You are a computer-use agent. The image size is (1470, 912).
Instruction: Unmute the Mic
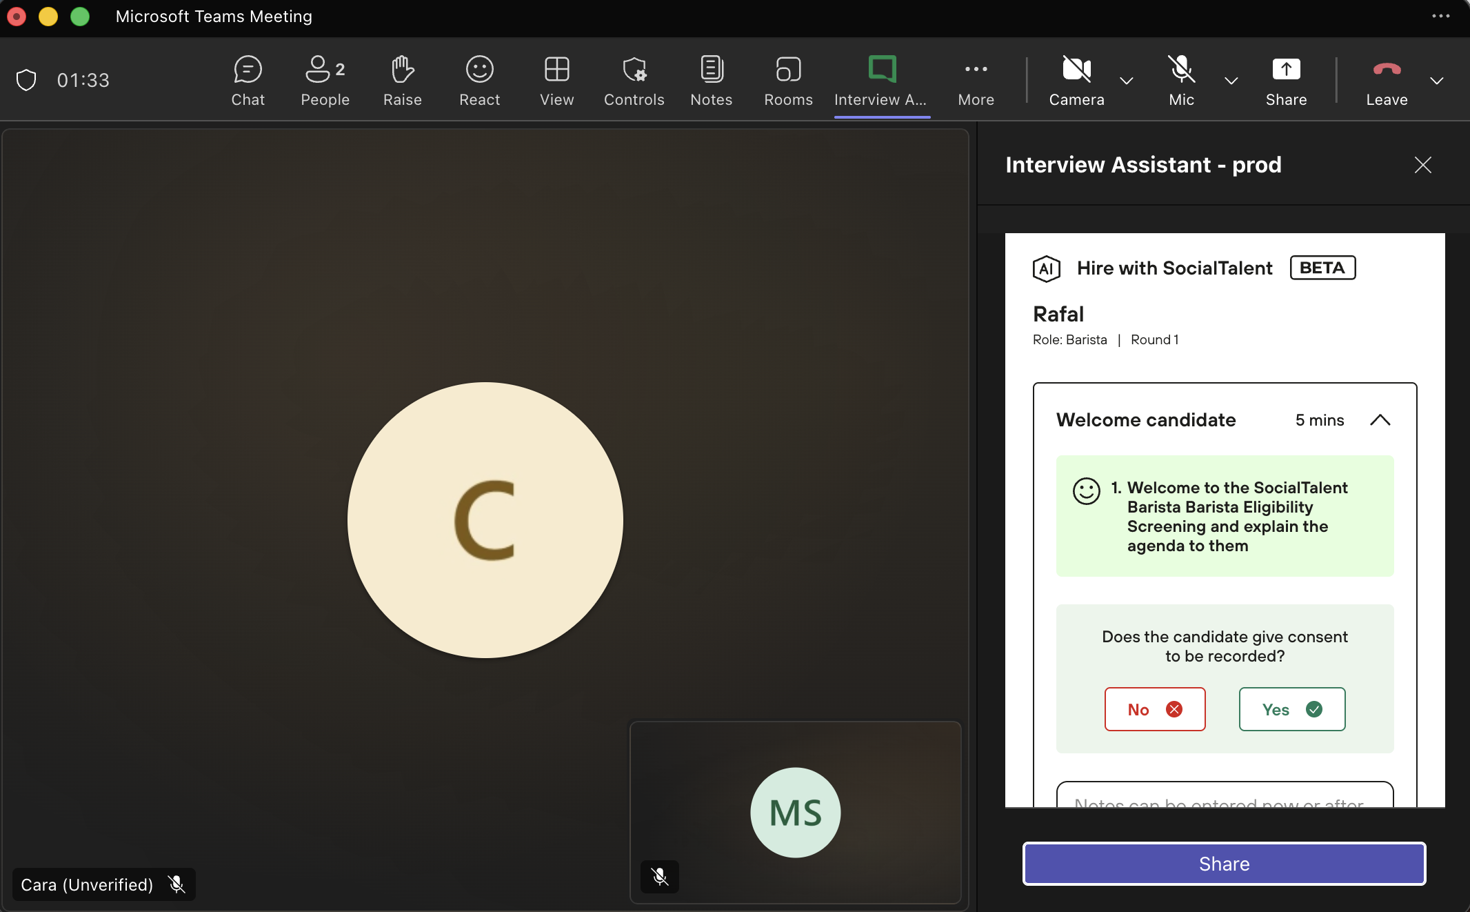[1181, 81]
